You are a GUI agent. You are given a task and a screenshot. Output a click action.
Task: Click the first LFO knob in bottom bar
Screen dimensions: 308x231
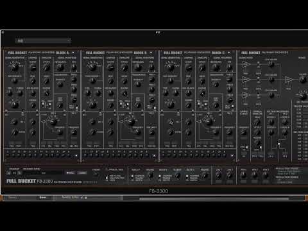coord(218,176)
